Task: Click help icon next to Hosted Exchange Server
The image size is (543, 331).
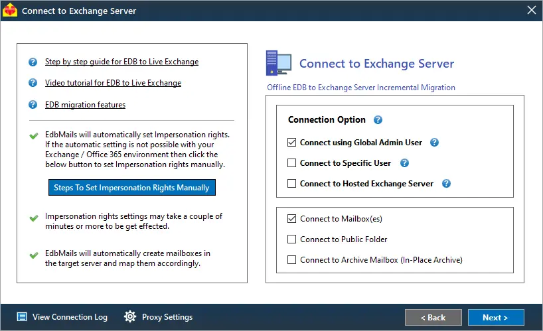Action: pyautogui.click(x=446, y=184)
